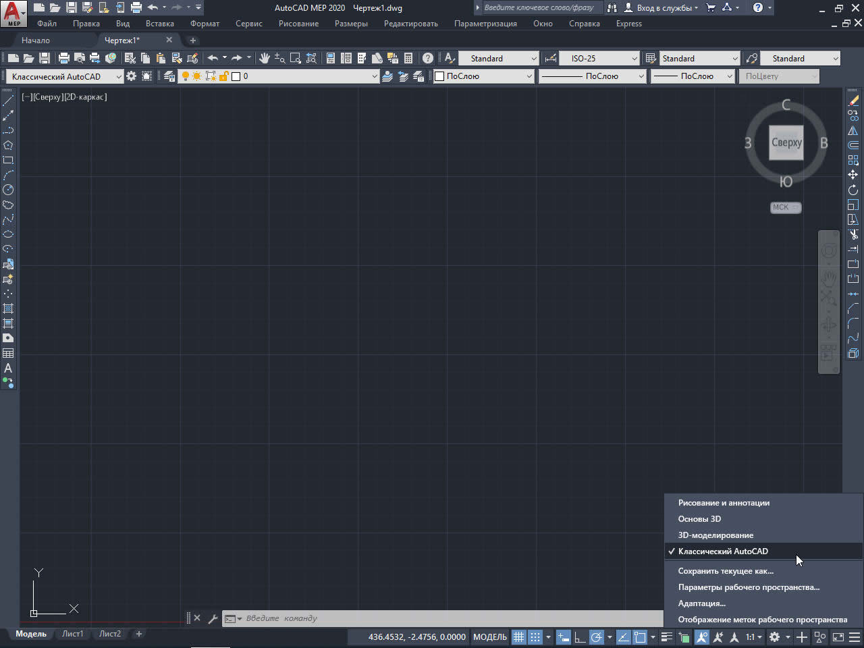Select the Hatch tool
864x648 pixels.
coord(8,308)
